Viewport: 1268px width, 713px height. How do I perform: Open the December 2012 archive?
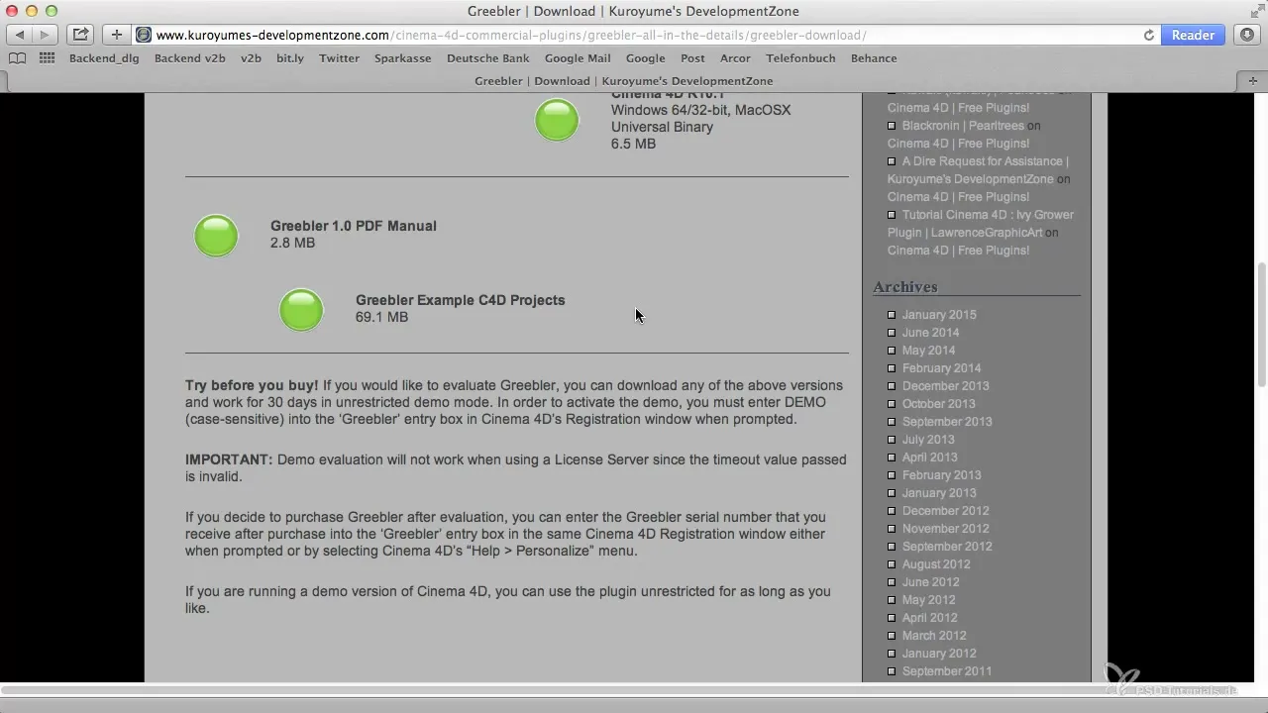[x=945, y=511]
